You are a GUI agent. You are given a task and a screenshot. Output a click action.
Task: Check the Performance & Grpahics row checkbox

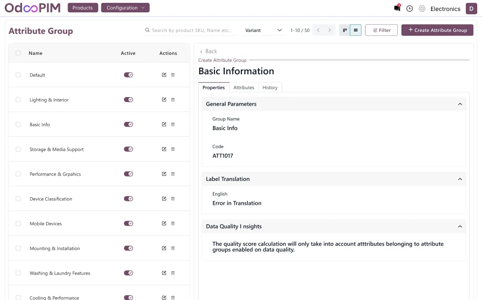point(18,174)
